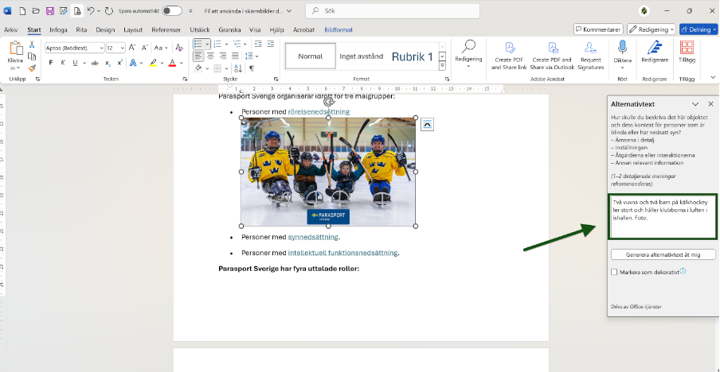Undo the last action
Image resolution: width=720 pixels, height=372 pixels.
click(x=91, y=10)
